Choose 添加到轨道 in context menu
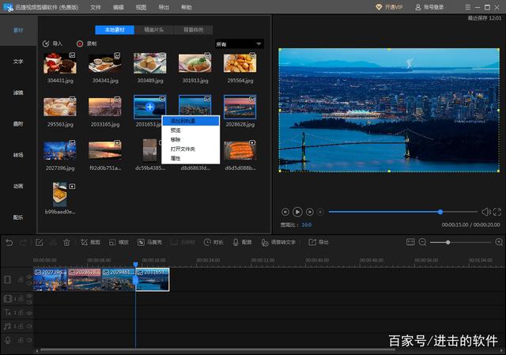The image size is (506, 355). click(x=191, y=121)
